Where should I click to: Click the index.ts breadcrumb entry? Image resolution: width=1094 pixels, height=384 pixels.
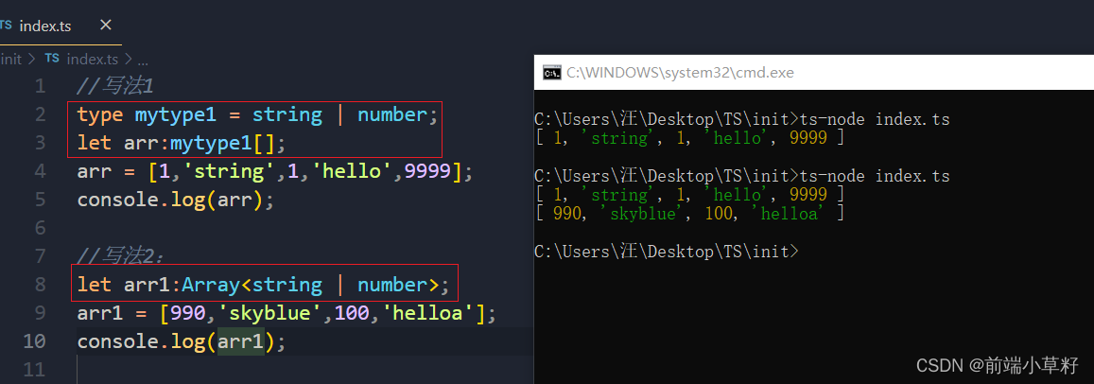tap(92, 60)
